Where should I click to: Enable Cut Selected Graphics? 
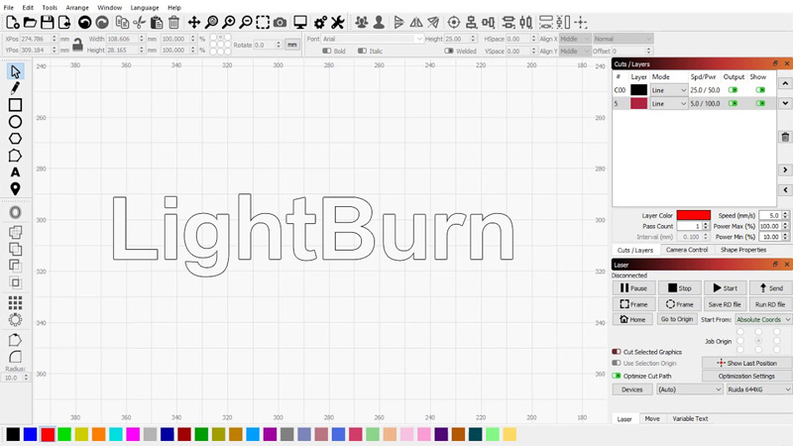pos(617,352)
